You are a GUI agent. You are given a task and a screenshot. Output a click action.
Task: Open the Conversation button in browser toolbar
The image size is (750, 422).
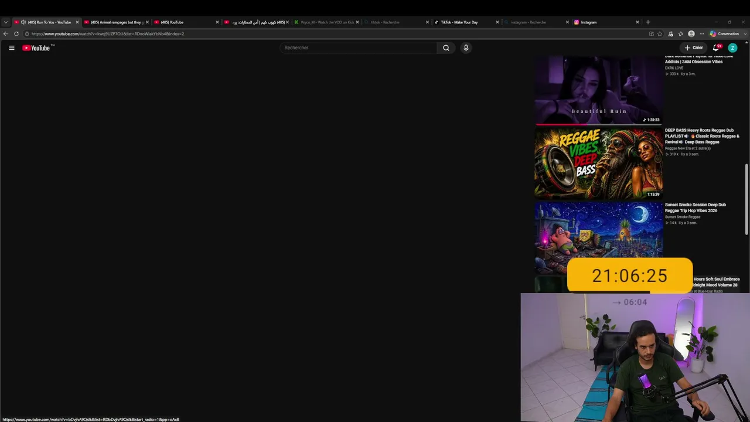click(x=724, y=33)
